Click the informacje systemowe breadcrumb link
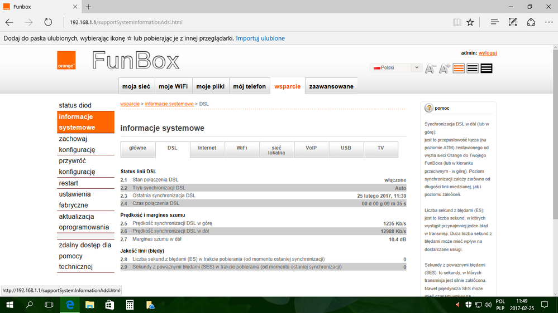This screenshot has width=558, height=313. pyautogui.click(x=169, y=104)
